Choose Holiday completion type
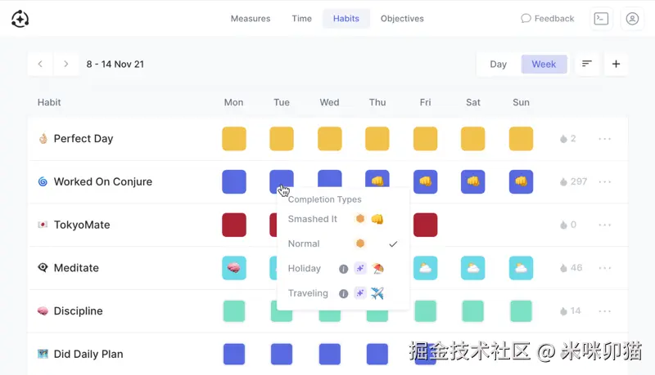The height and width of the screenshot is (375, 655). pyautogui.click(x=343, y=268)
